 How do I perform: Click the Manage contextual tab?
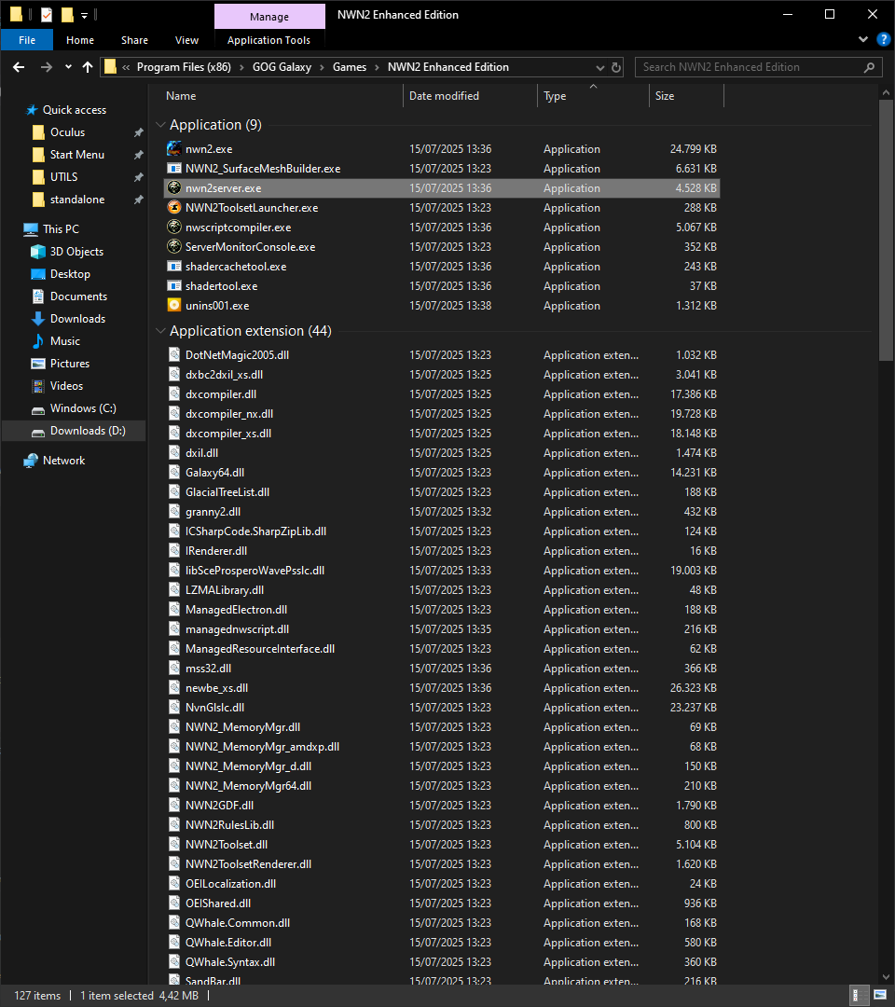[269, 17]
